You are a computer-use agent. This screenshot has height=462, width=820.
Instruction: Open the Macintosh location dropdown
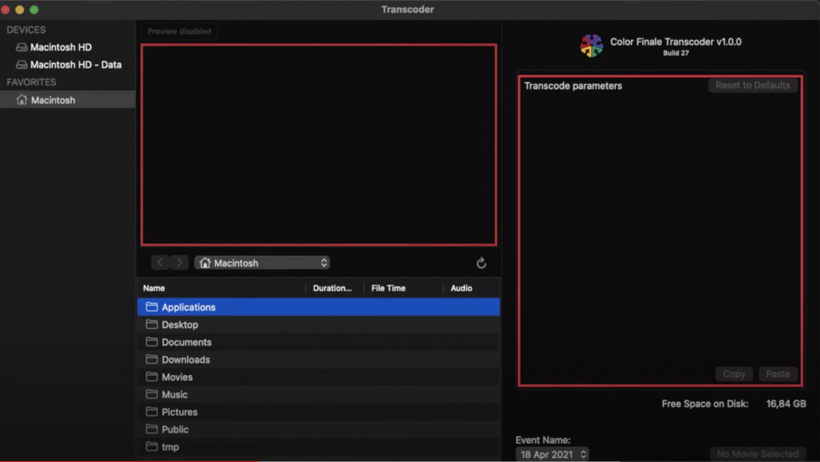pyautogui.click(x=262, y=262)
